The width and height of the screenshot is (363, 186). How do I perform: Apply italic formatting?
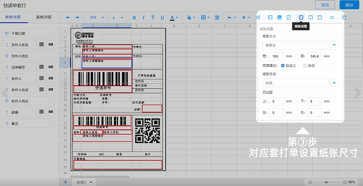click(x=143, y=18)
